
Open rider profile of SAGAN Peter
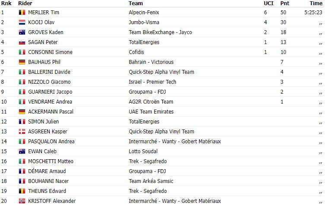point(43,42)
